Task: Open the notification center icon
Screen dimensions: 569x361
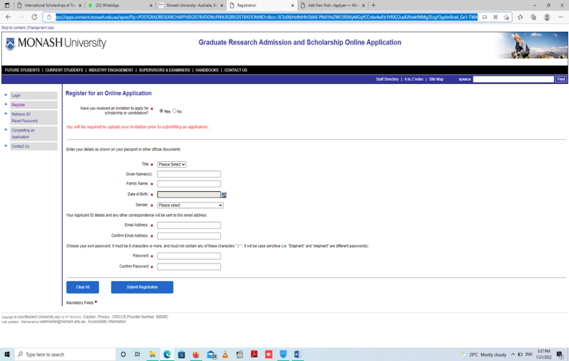Action: (560, 354)
